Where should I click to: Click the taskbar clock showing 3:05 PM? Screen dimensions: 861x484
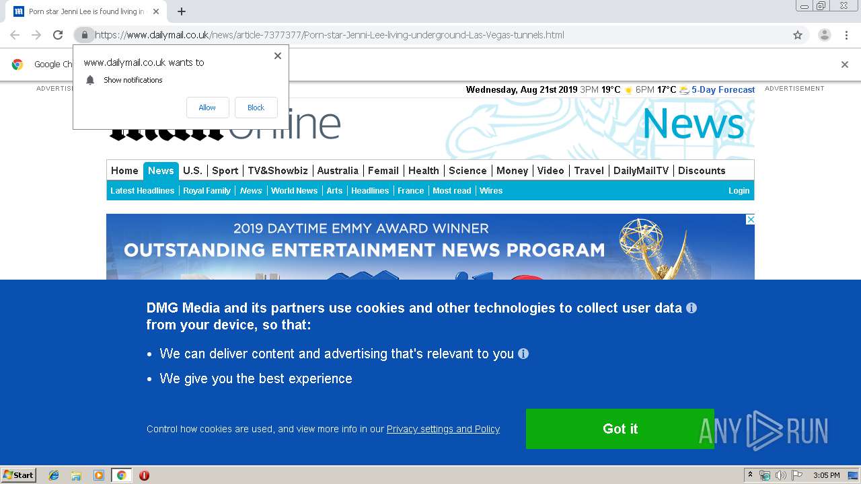(826, 475)
